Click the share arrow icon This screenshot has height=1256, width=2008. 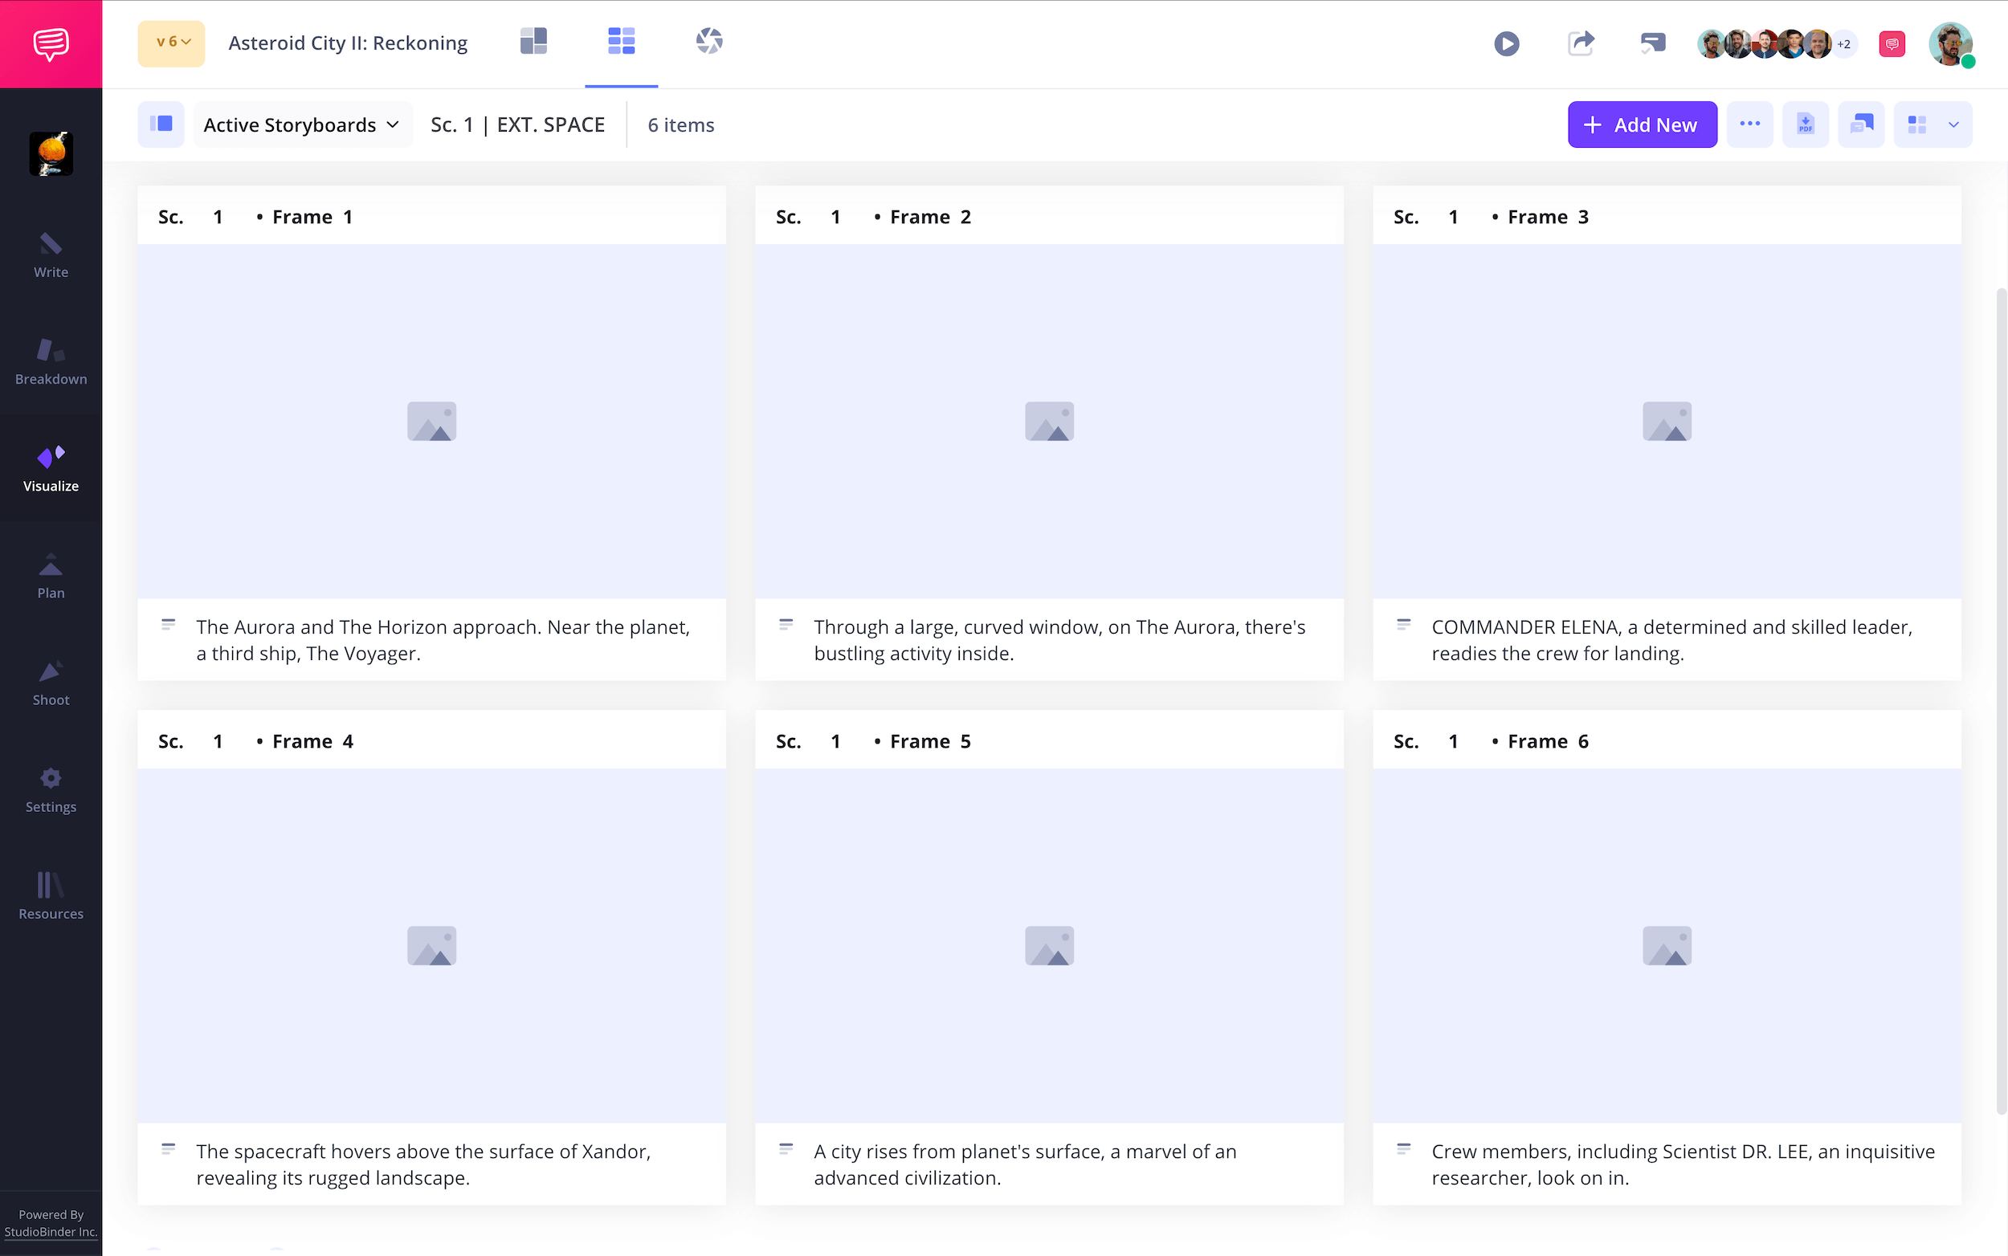1580,43
